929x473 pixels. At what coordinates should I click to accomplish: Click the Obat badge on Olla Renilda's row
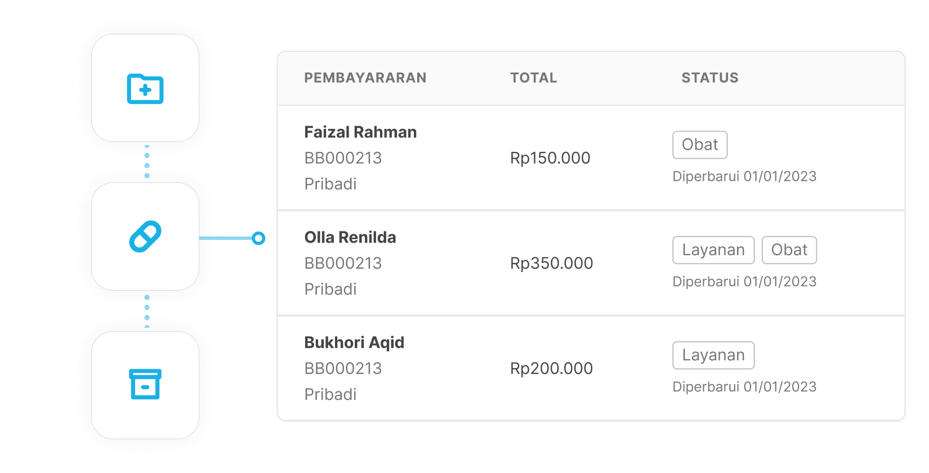[x=789, y=250]
